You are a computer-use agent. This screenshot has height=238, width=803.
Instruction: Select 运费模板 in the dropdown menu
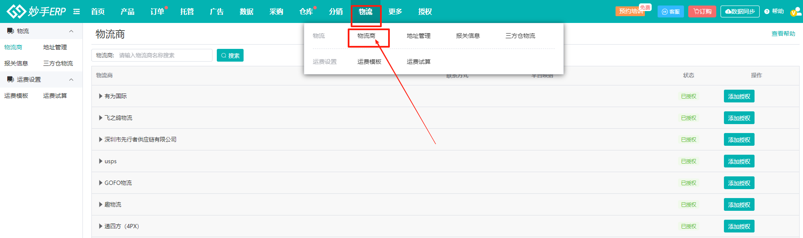[369, 62]
